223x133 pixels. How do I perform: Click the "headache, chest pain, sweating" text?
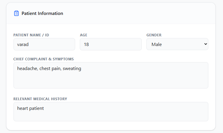coord(49,69)
